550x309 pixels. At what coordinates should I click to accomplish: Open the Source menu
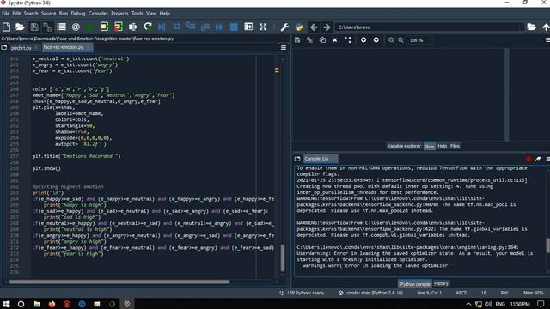coord(48,14)
